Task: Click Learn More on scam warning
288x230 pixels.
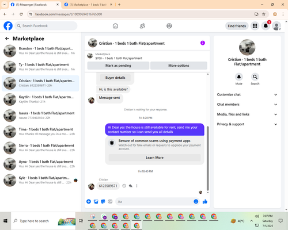Action: (x=154, y=158)
